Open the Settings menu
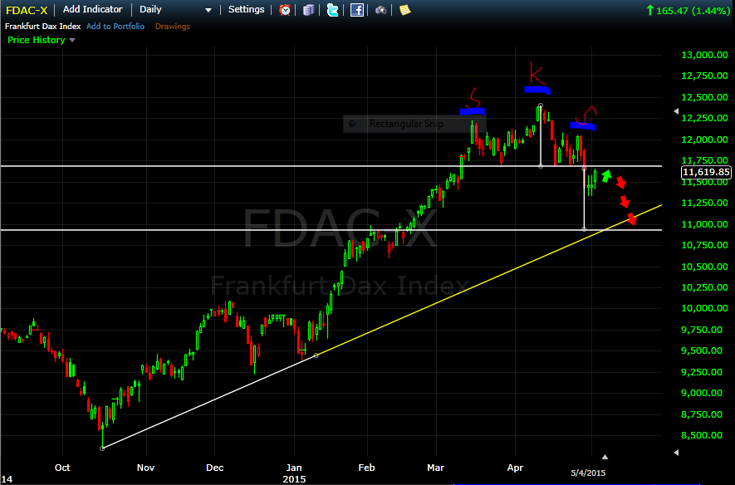The width and height of the screenshot is (735, 485). click(246, 9)
